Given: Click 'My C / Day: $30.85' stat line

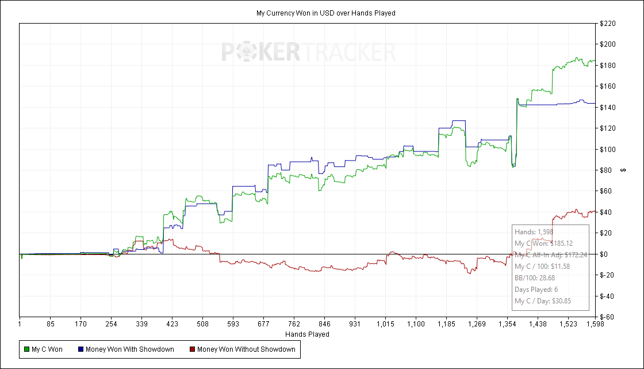Looking at the screenshot, I should (543, 301).
